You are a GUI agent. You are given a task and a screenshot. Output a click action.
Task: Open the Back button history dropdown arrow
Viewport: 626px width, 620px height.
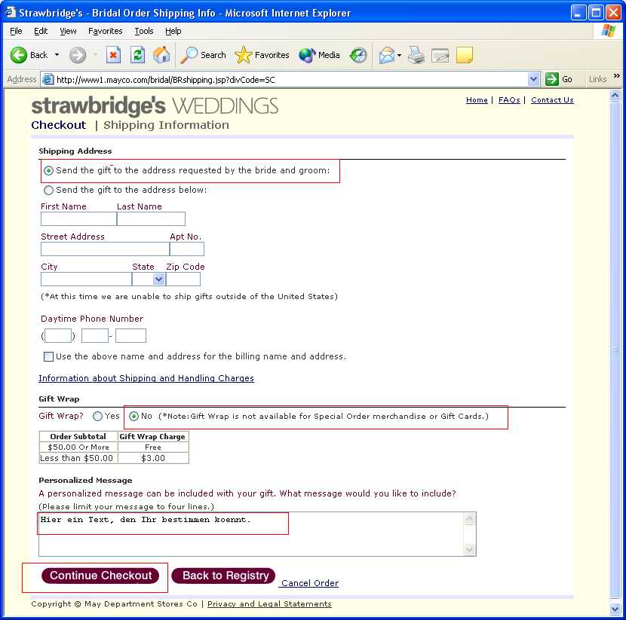[57, 55]
